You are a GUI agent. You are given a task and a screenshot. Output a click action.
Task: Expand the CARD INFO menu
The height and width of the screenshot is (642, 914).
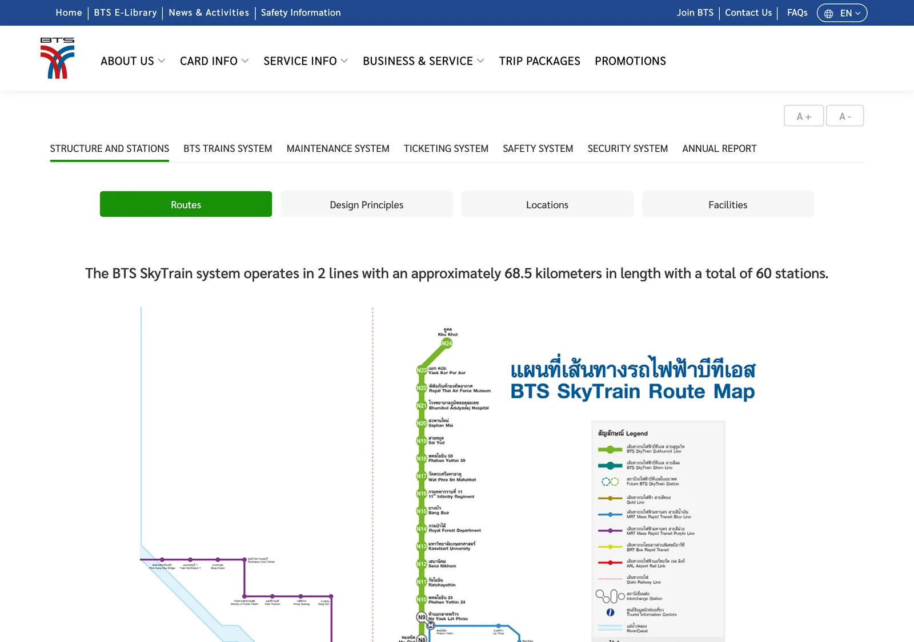214,61
